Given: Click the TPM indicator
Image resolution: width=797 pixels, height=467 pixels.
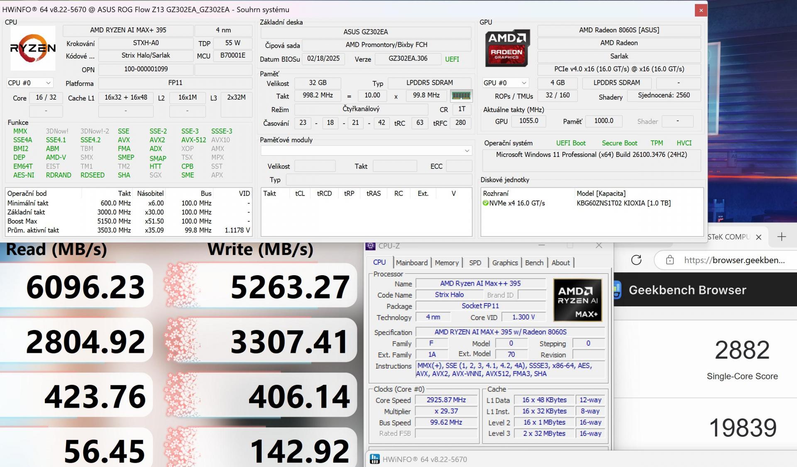Looking at the screenshot, I should 657,143.
